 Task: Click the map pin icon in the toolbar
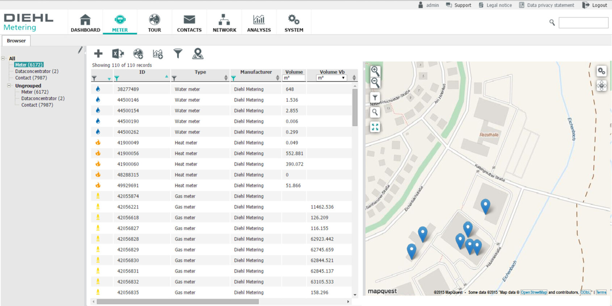(198, 54)
